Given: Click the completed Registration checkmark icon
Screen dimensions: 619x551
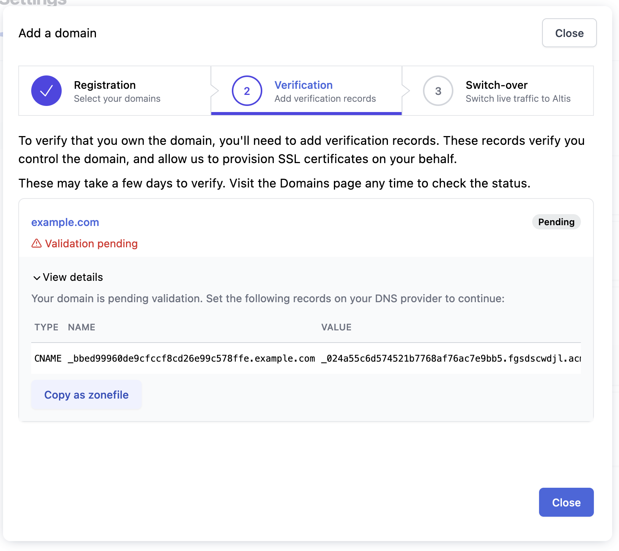Looking at the screenshot, I should tap(46, 91).
